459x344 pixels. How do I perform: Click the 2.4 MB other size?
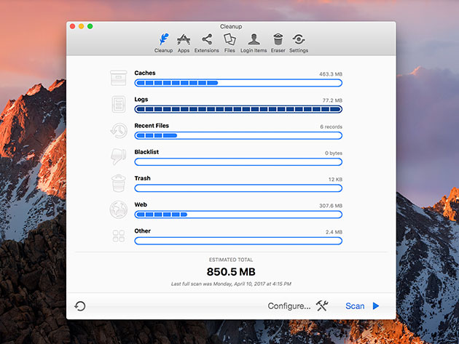tap(334, 232)
